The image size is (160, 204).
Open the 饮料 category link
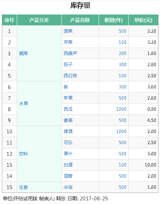pyautogui.click(x=23, y=154)
